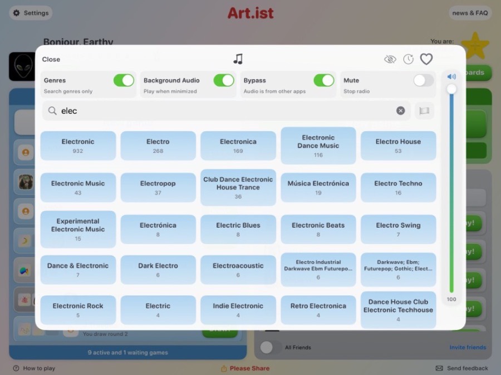The height and width of the screenshot is (375, 501).
Task: Open Experimental Electronic Music genre
Action: pyautogui.click(x=78, y=229)
